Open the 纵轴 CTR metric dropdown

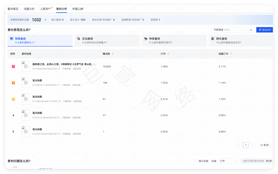coord(228,161)
